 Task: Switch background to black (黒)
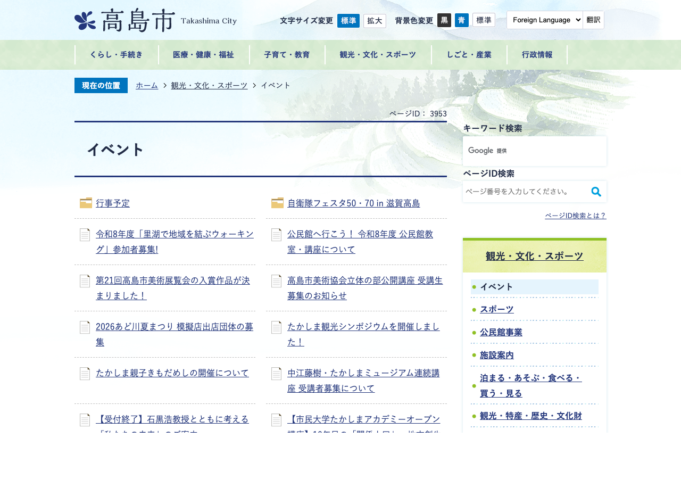444,20
